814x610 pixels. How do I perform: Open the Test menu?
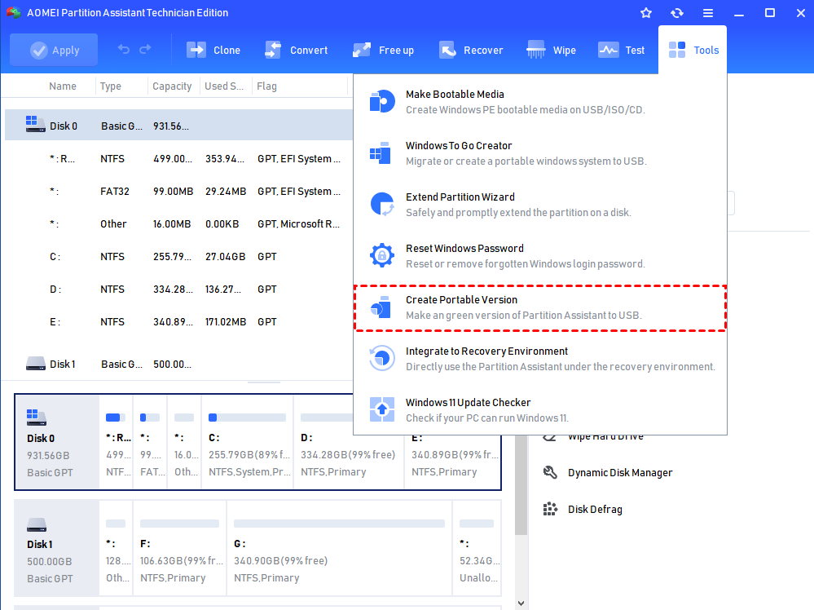point(622,50)
